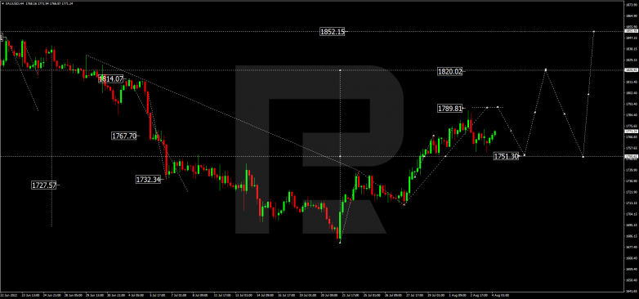
Task: Click the 1873.90 value on the price axis
Action: tap(631, 4)
